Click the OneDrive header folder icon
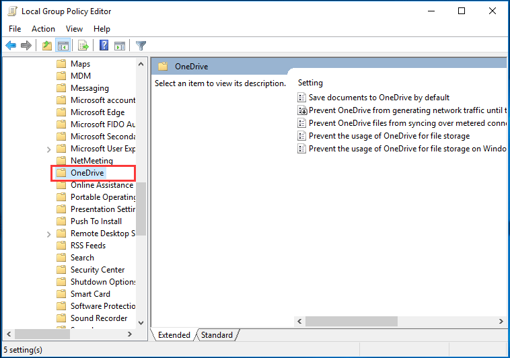The image size is (510, 358). click(163, 67)
